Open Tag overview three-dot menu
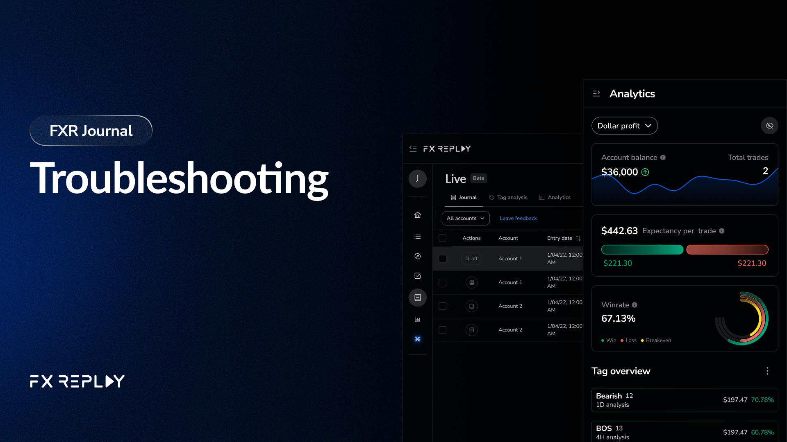787x442 pixels. pyautogui.click(x=767, y=371)
